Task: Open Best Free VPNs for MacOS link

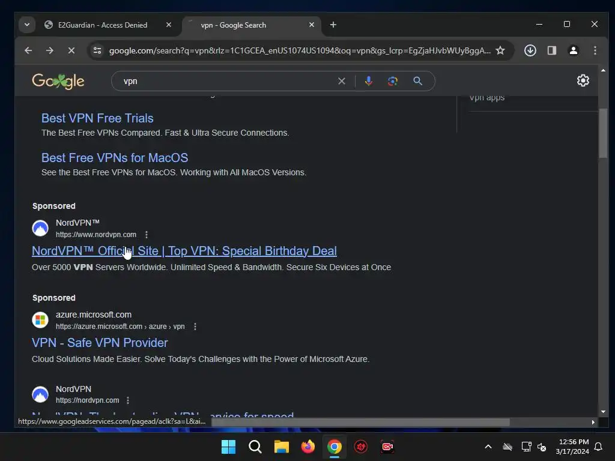Action: 115,158
